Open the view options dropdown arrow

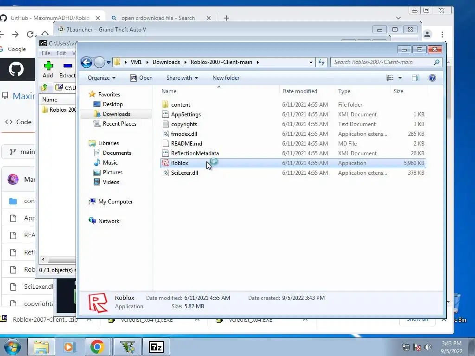coord(400,78)
